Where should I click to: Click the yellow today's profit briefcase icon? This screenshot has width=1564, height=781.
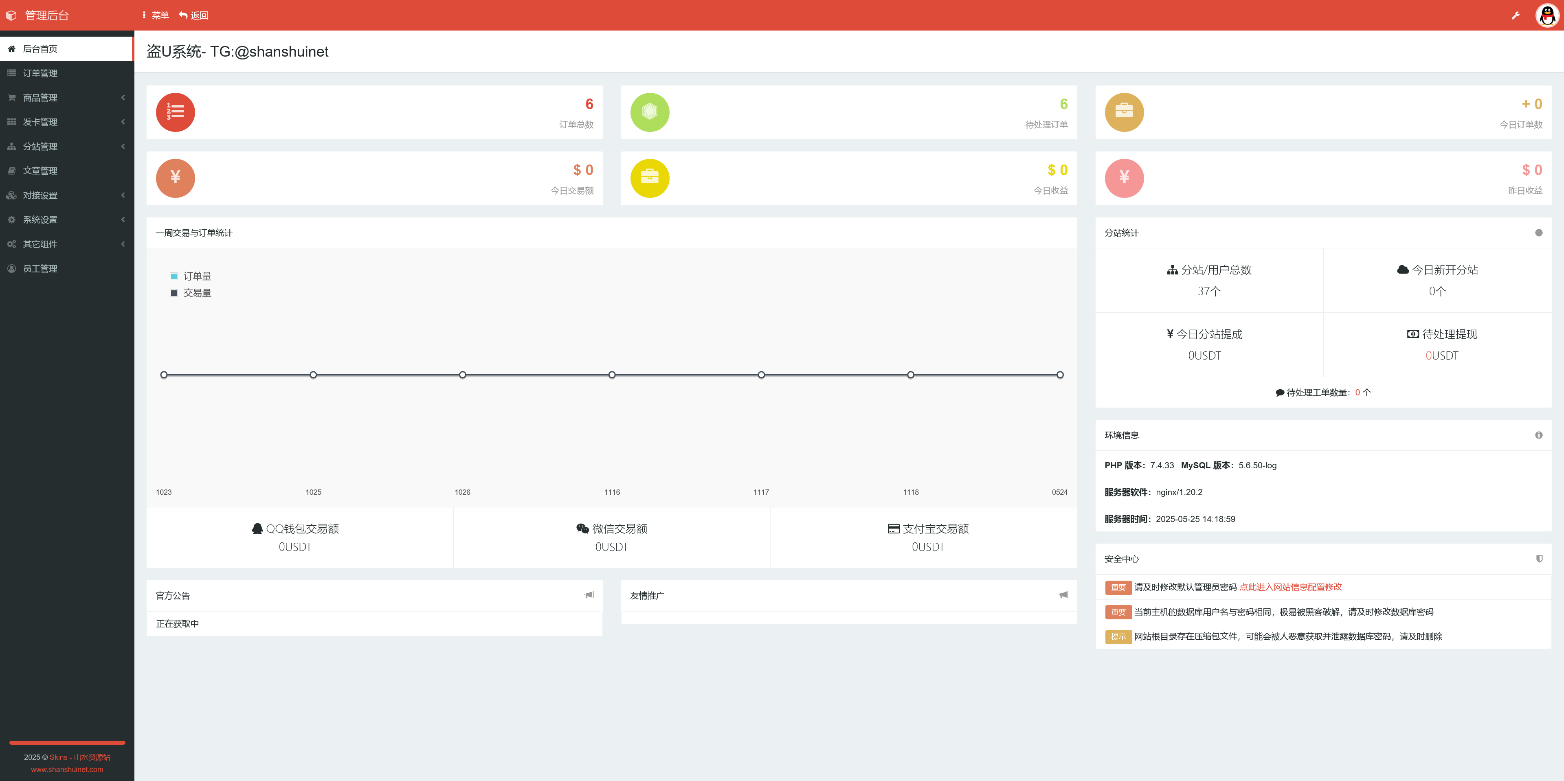(650, 178)
